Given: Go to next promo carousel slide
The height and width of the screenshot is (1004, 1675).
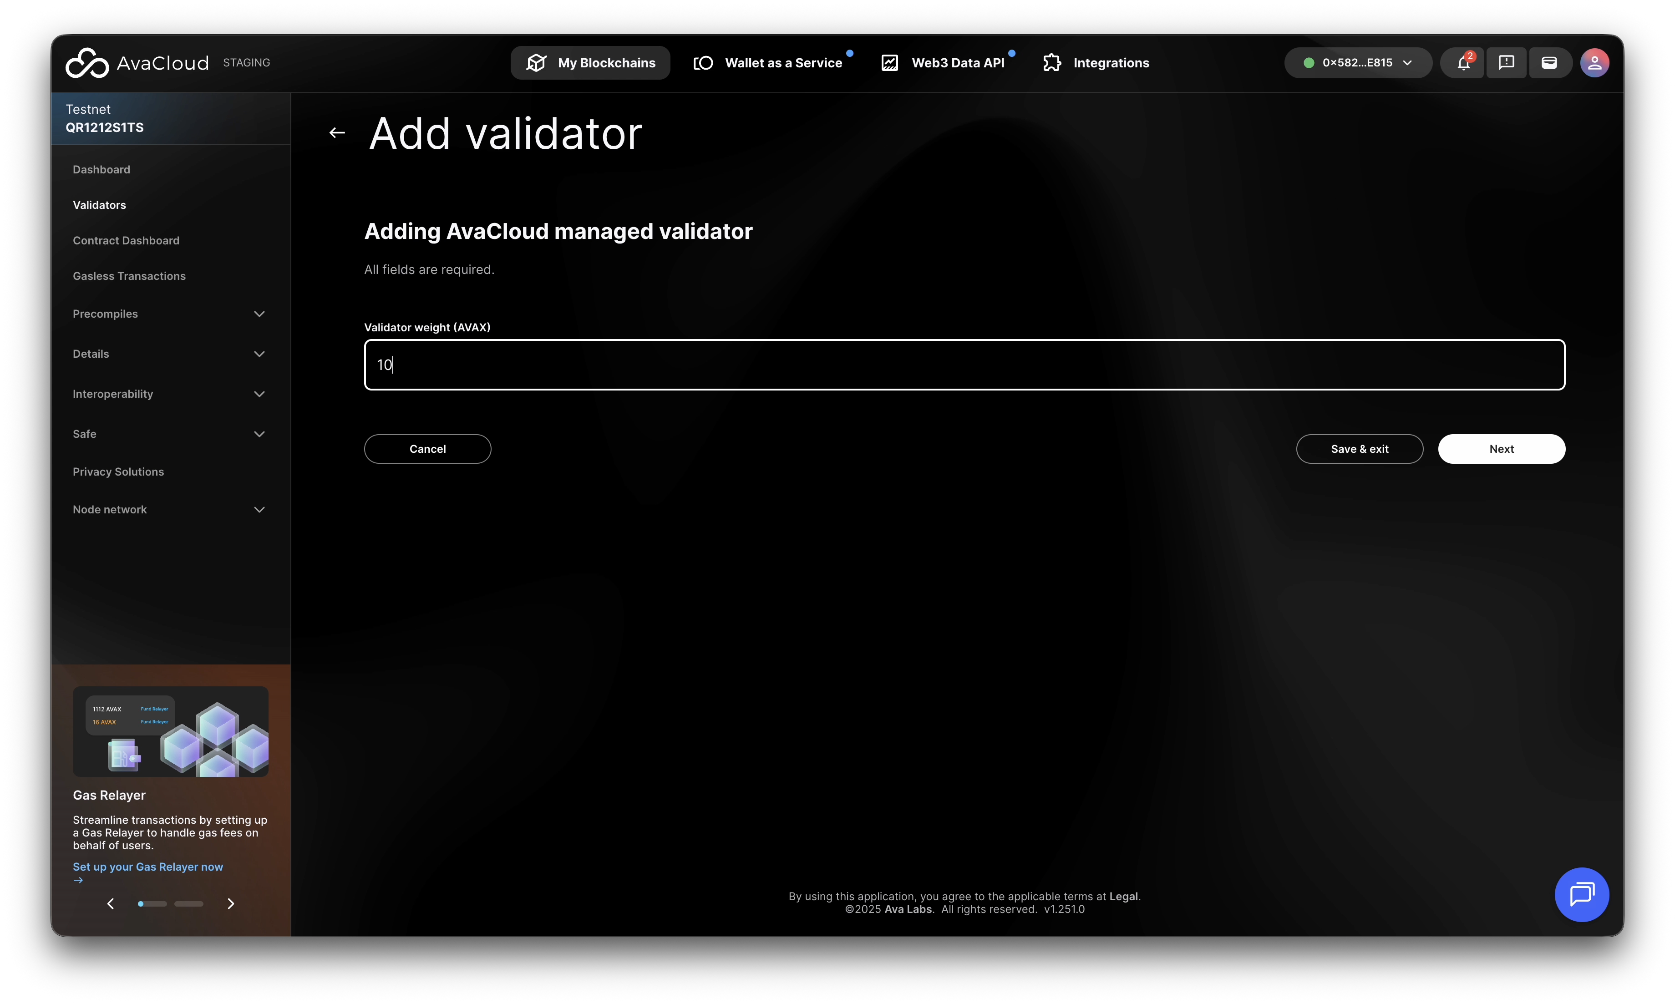Looking at the screenshot, I should [x=231, y=904].
